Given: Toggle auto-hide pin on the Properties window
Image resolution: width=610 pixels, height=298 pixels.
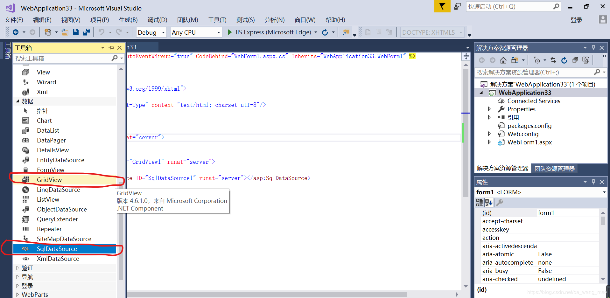Looking at the screenshot, I should (593, 182).
